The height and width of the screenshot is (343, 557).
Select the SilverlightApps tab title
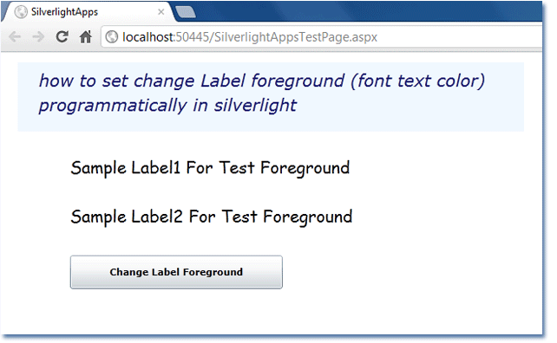click(x=64, y=12)
